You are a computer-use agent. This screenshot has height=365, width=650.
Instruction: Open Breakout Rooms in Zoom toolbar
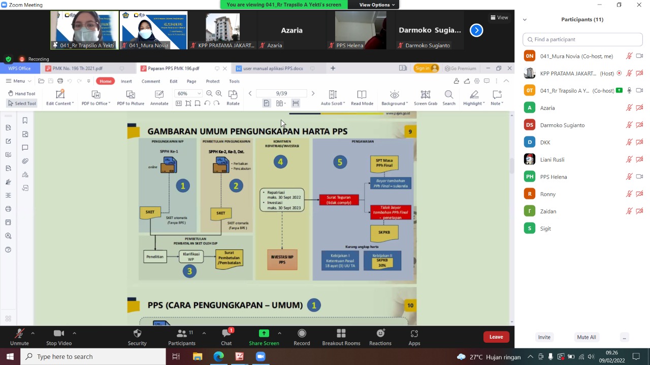[x=341, y=334]
